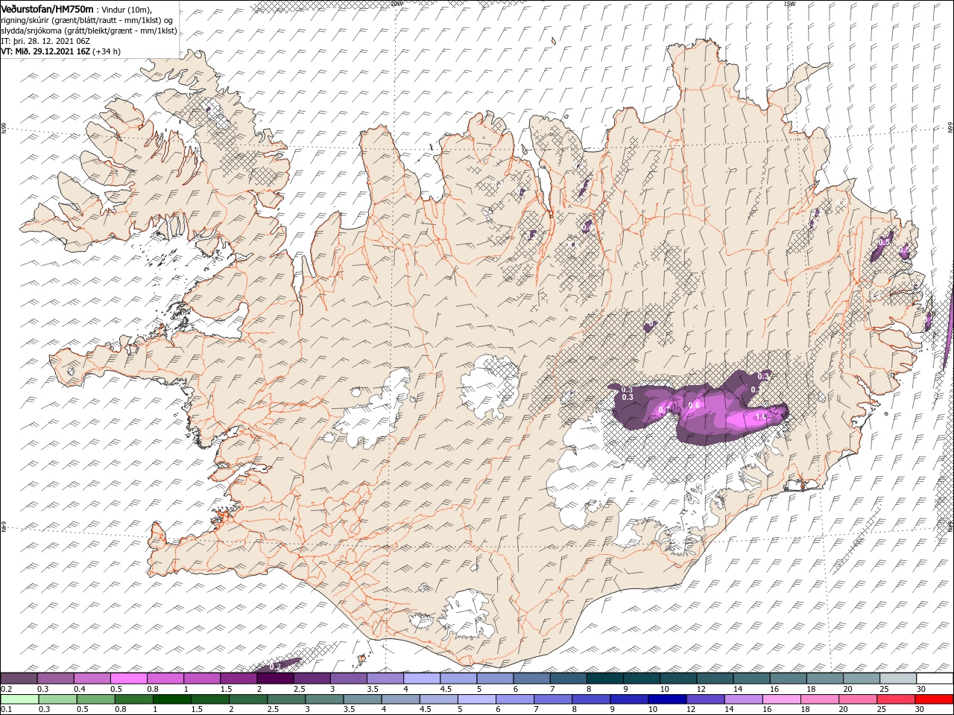Viewport: 954px width, 715px height.
Task: Select the darkest green swatch starting at 1 in lower legend
Action: click(x=172, y=699)
